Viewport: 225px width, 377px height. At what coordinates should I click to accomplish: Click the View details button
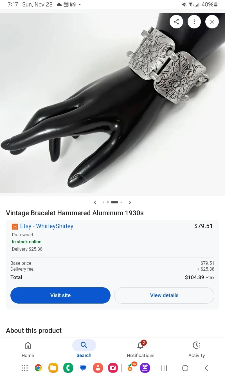[164, 295]
